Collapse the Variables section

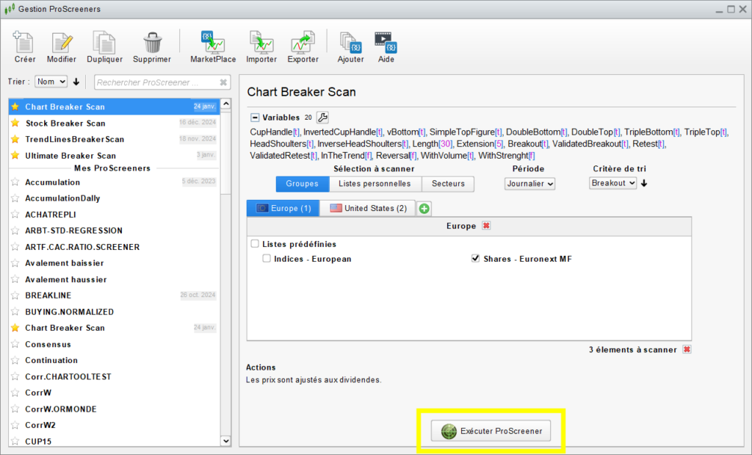[x=255, y=118]
